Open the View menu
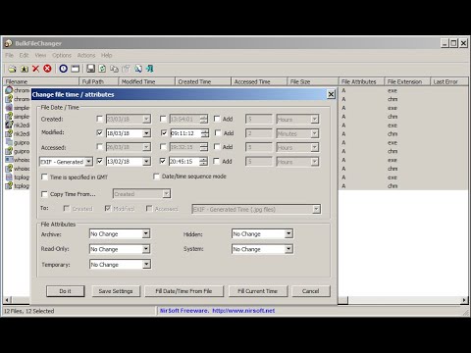Viewport: 471px width, 353px height. pos(40,55)
